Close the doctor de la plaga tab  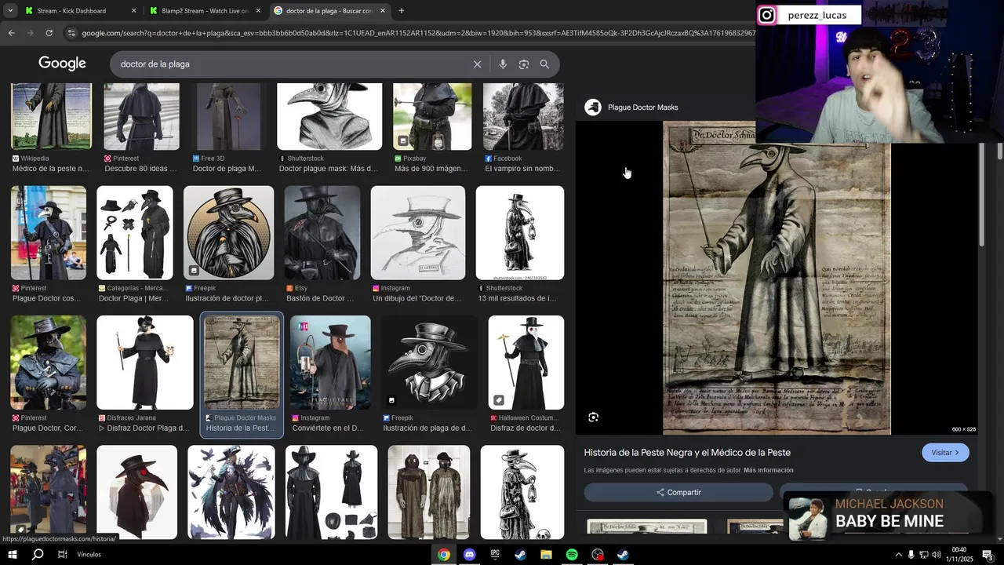tap(383, 11)
